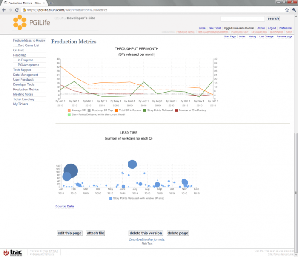View the page History
Screen dimensions: 298x257
pyautogui.click(x=252, y=36)
